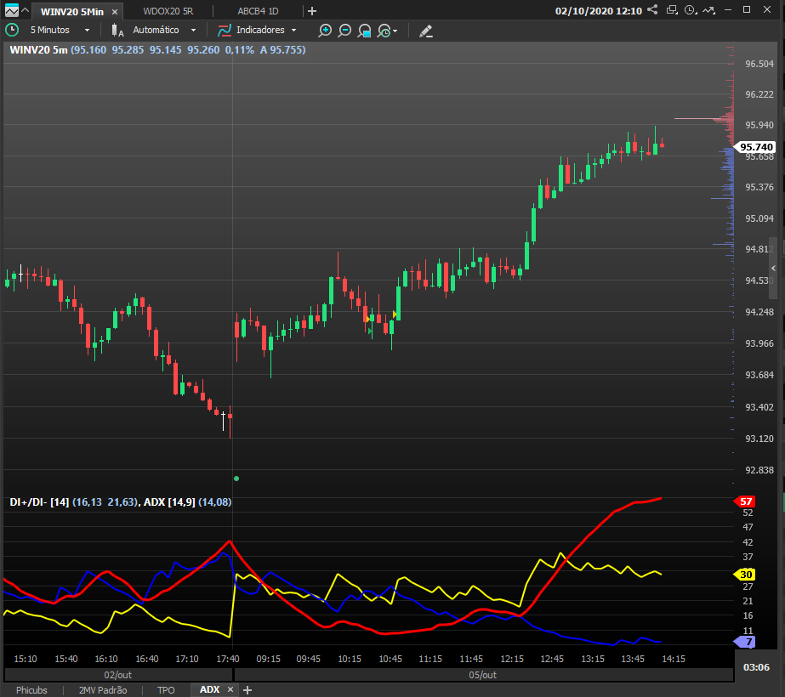785x697 pixels.
Task: Click the zoom area selection icon
Action: click(x=364, y=31)
